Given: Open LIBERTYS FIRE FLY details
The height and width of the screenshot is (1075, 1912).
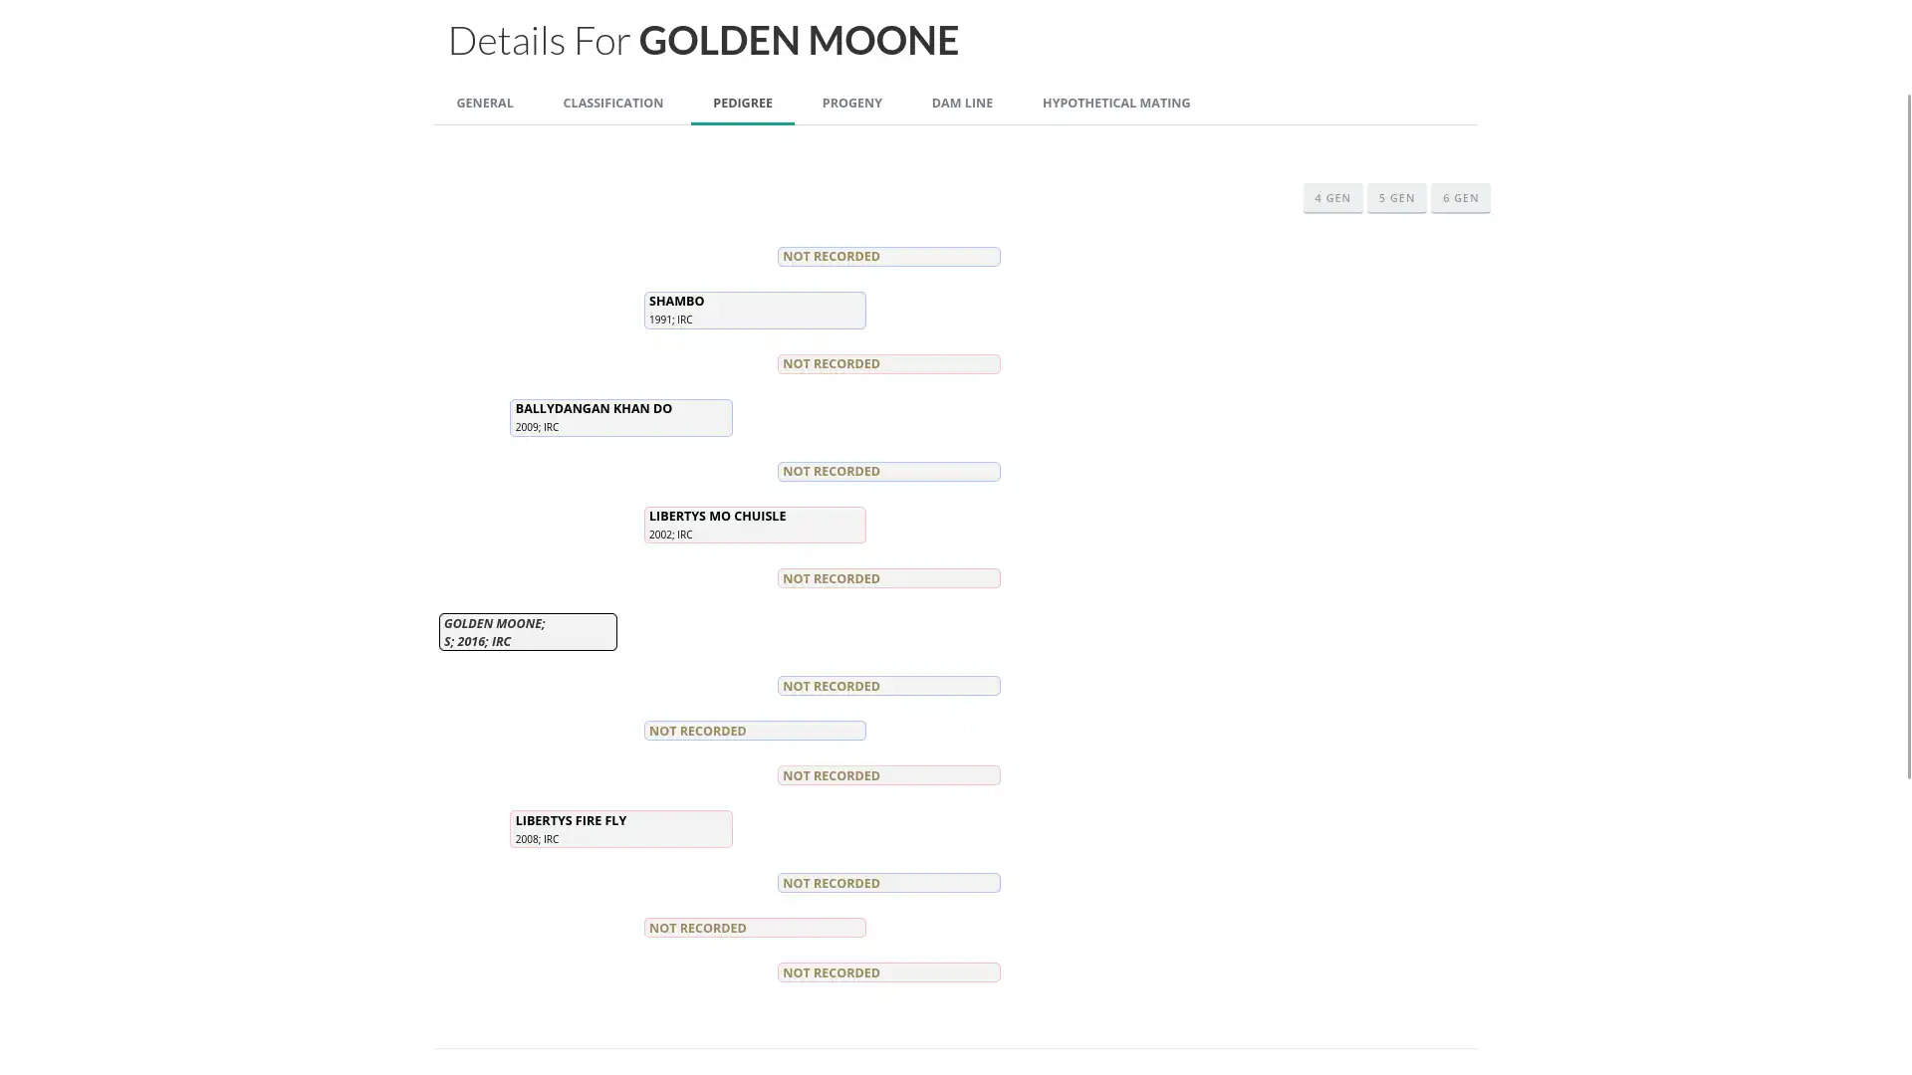Looking at the screenshot, I should (620, 828).
